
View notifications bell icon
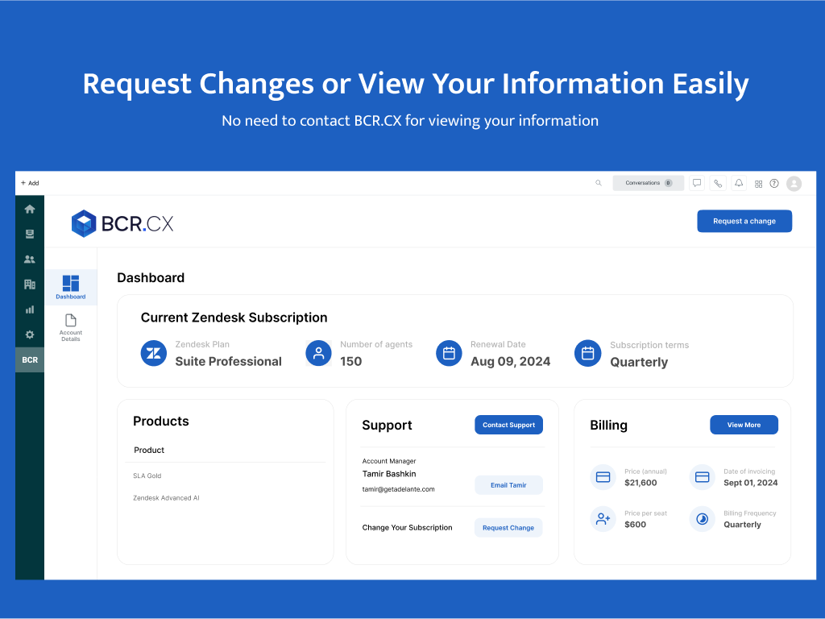739,183
